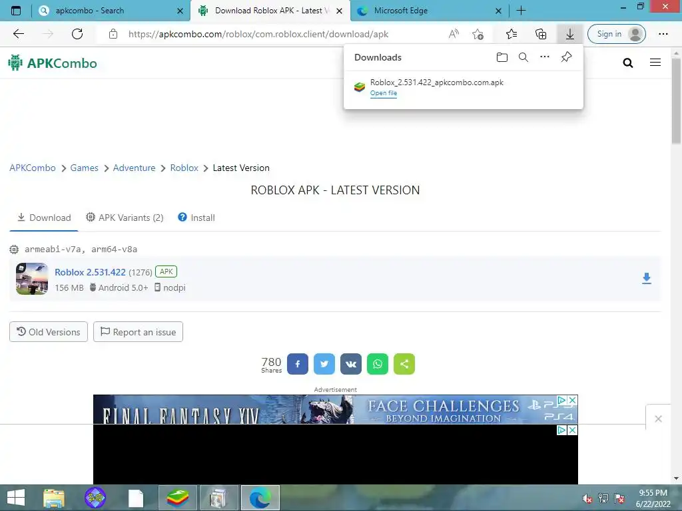View site information padlock icon
The width and height of the screenshot is (682, 511).
pyautogui.click(x=113, y=34)
